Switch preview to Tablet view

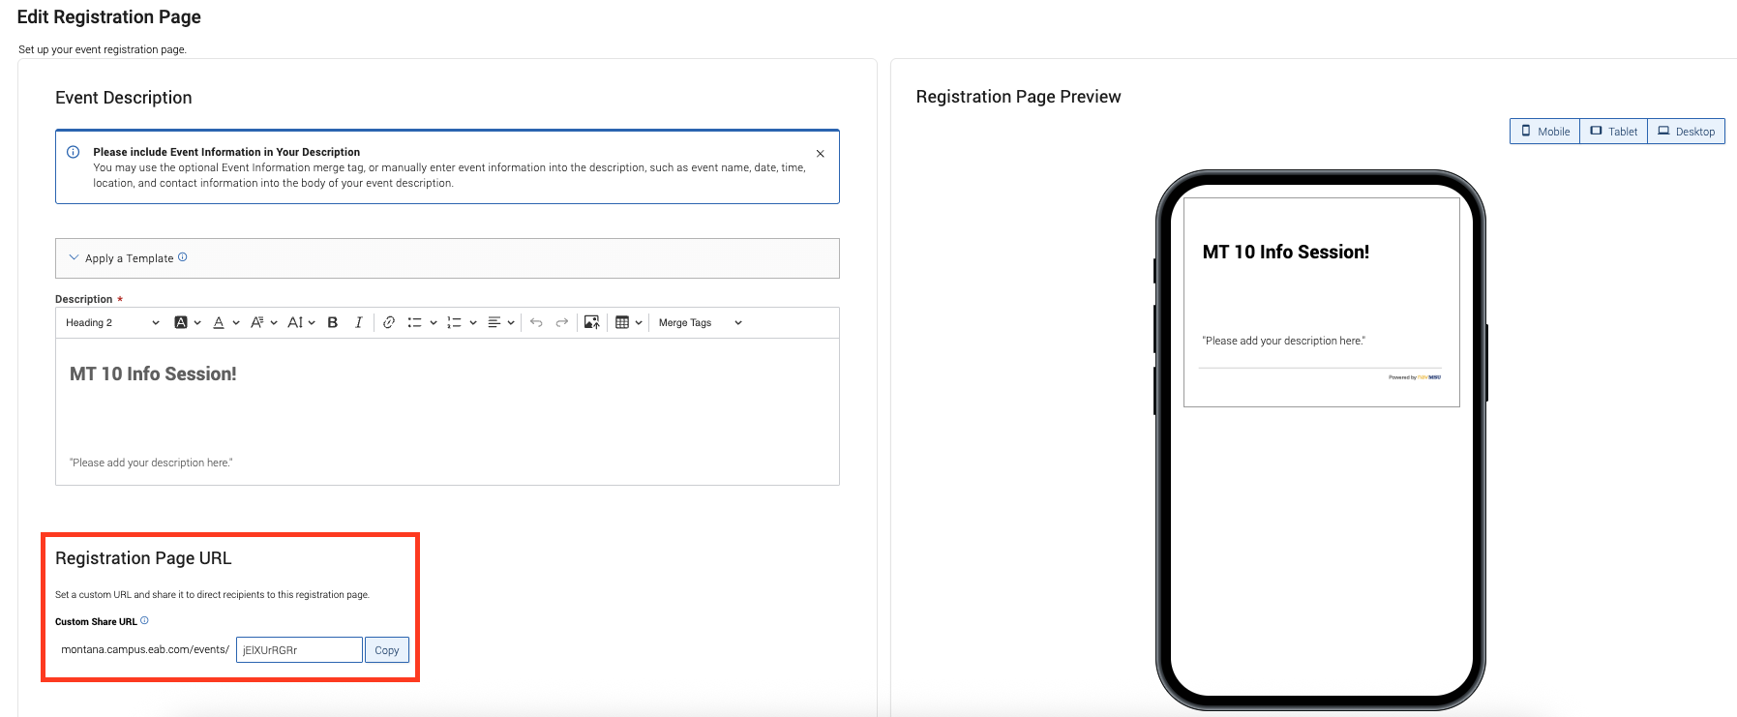point(1614,132)
